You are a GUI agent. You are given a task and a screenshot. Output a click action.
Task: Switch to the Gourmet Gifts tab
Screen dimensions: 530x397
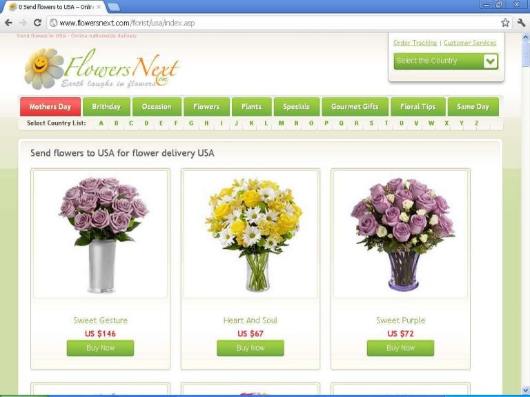pos(355,107)
